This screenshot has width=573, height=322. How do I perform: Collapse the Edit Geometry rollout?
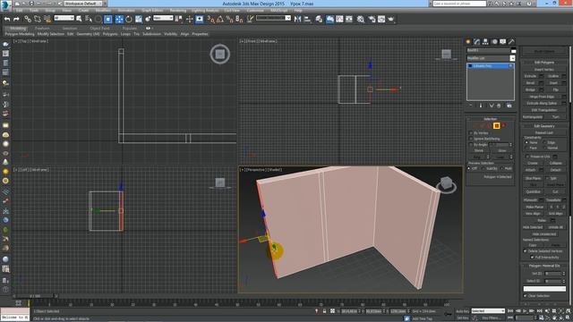(543, 126)
